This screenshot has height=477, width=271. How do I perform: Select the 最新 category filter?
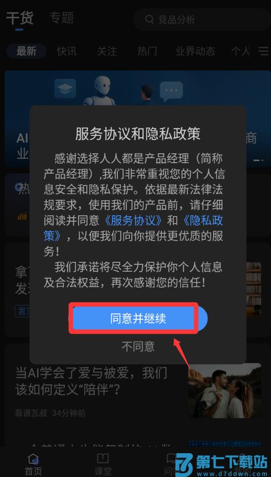click(26, 51)
